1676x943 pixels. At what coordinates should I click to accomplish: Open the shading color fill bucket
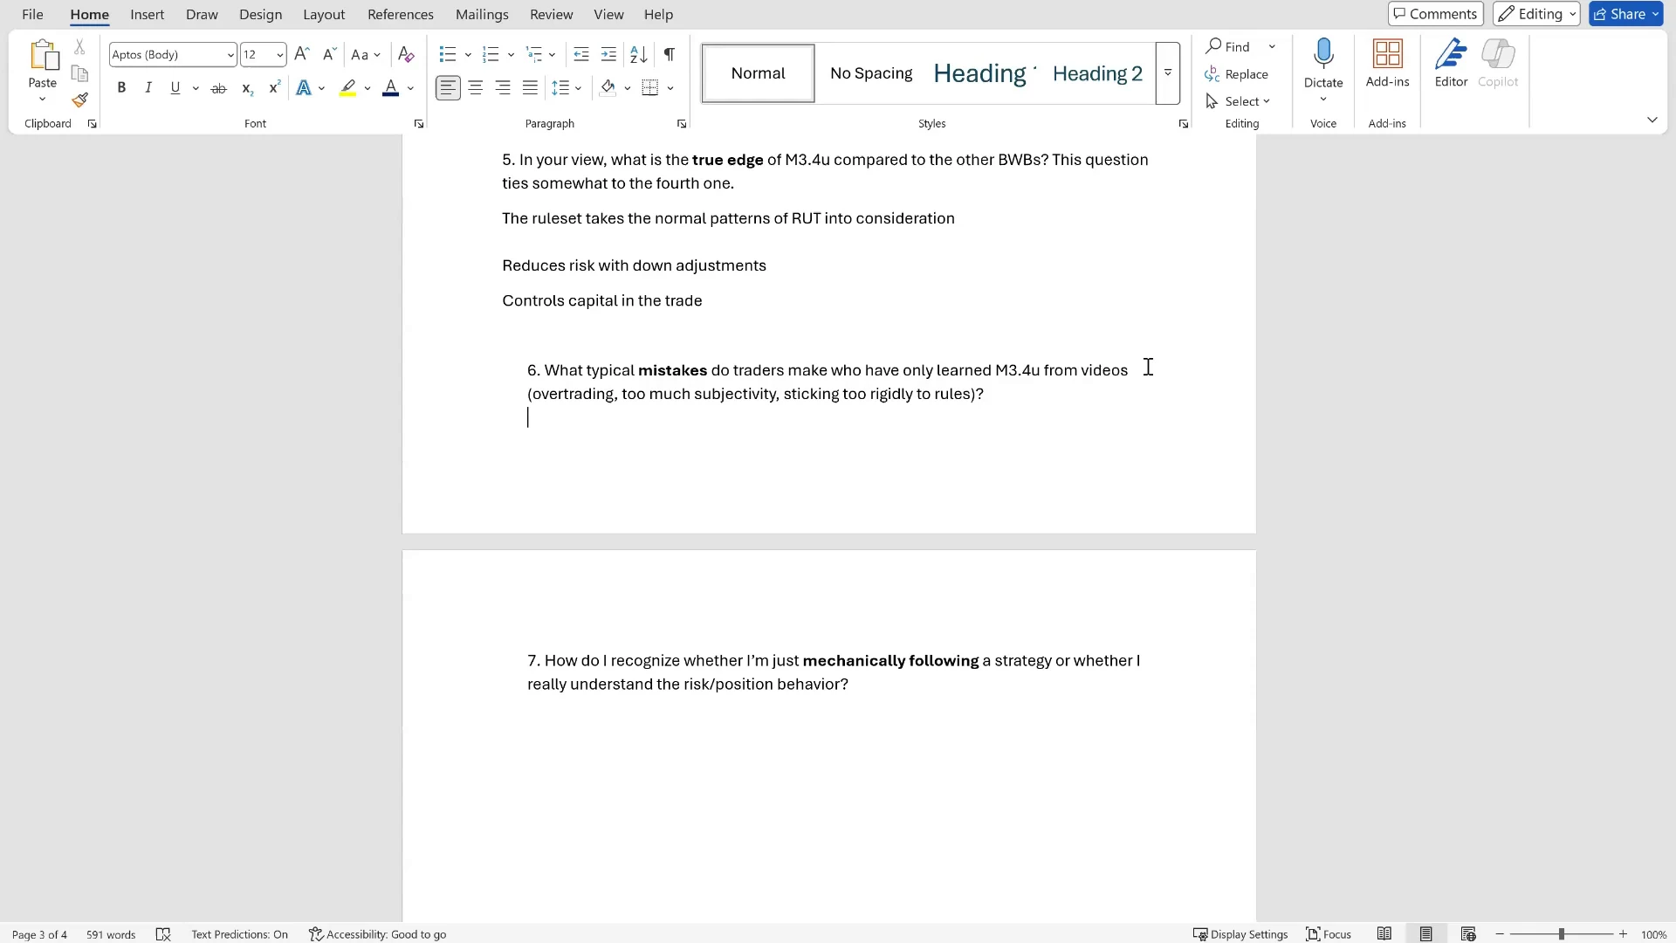pos(608,88)
